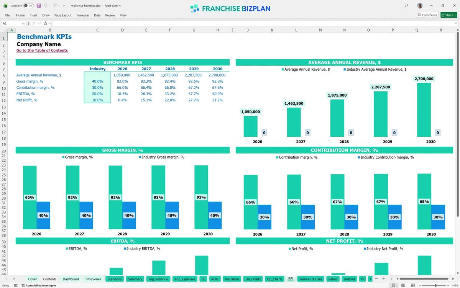Screen dimensions: 460x288
Task: Switch to the Op_Charts sheet tab
Action: point(274,279)
